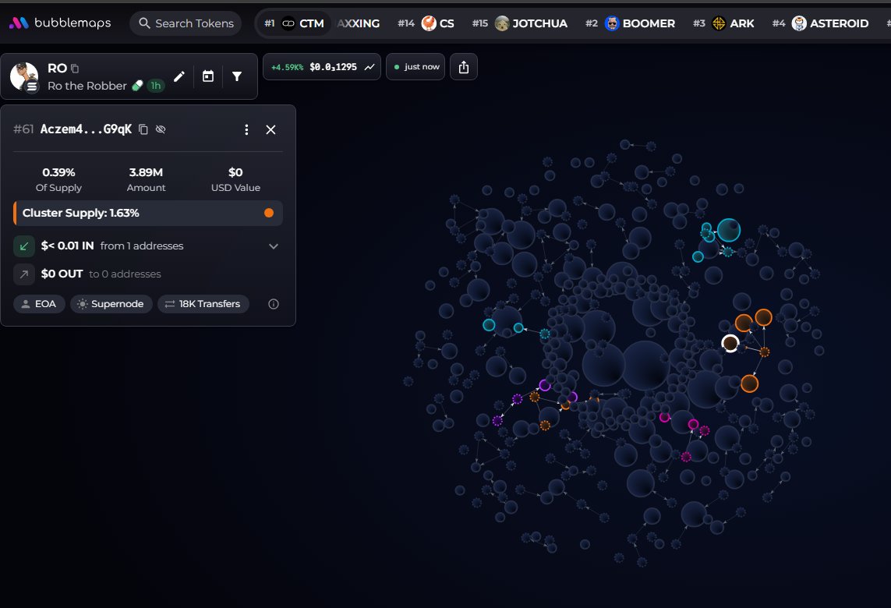
Task: Open the info icon beside tags
Action: coord(274,304)
